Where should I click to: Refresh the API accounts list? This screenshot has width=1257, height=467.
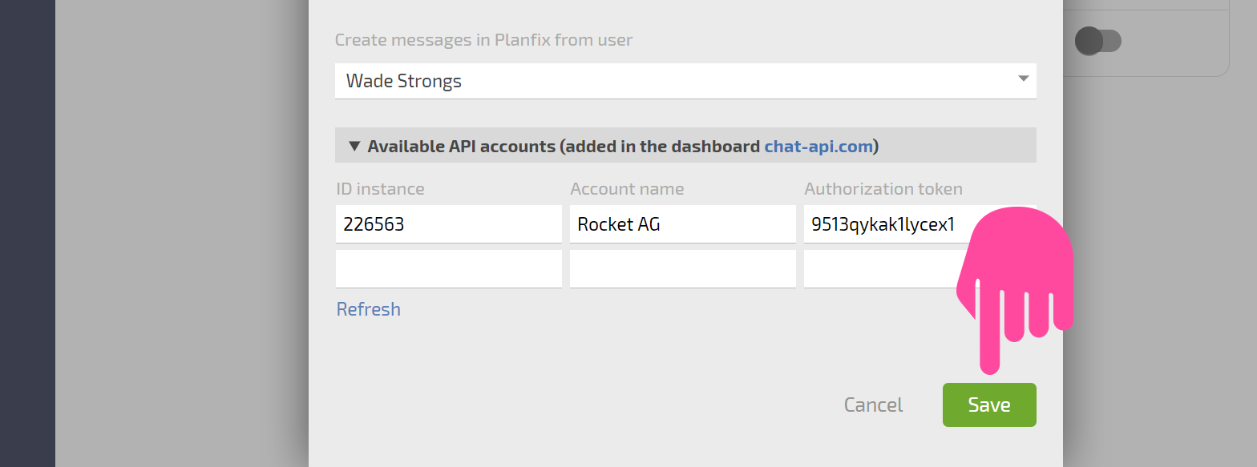368,309
